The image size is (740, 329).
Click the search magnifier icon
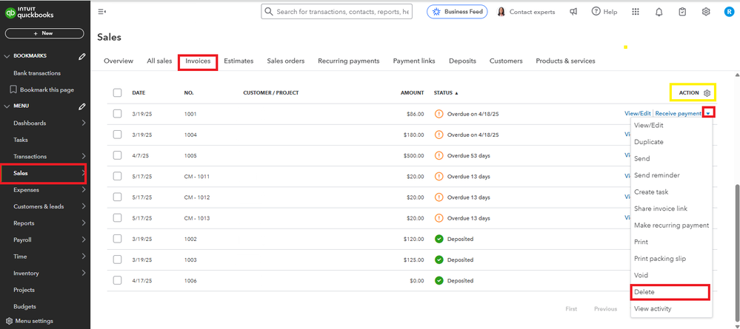(269, 12)
